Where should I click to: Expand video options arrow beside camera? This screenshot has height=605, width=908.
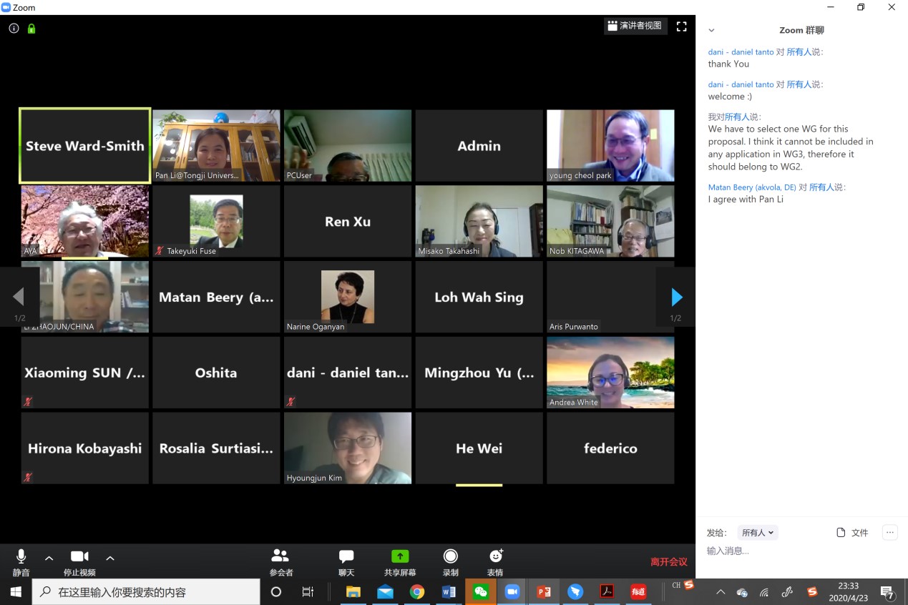110,558
